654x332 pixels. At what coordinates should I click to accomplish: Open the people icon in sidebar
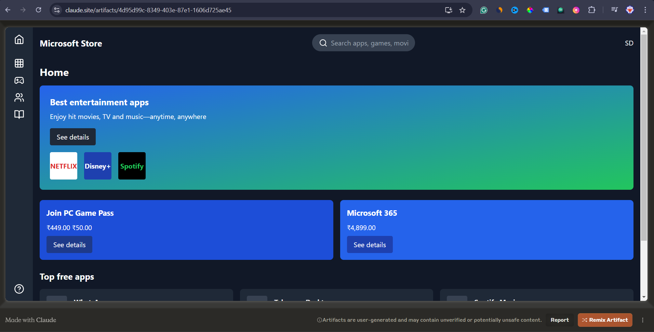19,97
